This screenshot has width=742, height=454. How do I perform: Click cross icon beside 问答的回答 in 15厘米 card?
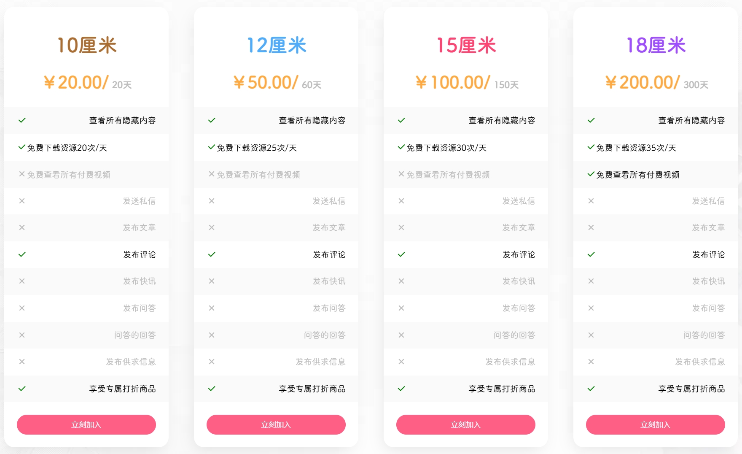pos(401,335)
